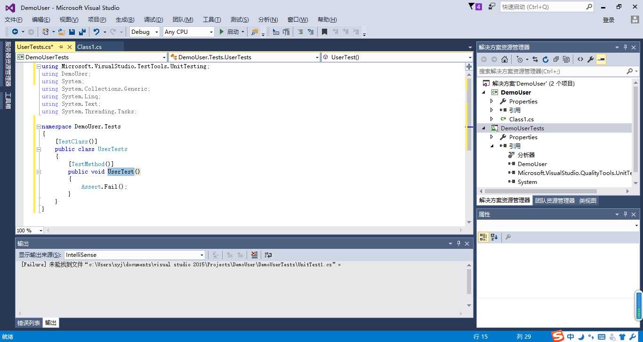643x342 pixels.
Task: Click the feedback icon beside the notifications flag
Action: (491, 7)
